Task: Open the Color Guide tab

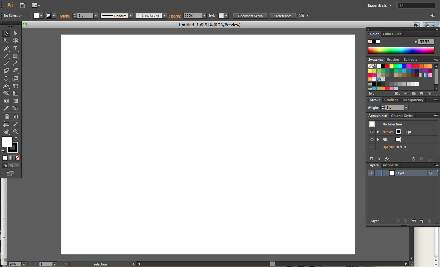Action: point(392,34)
